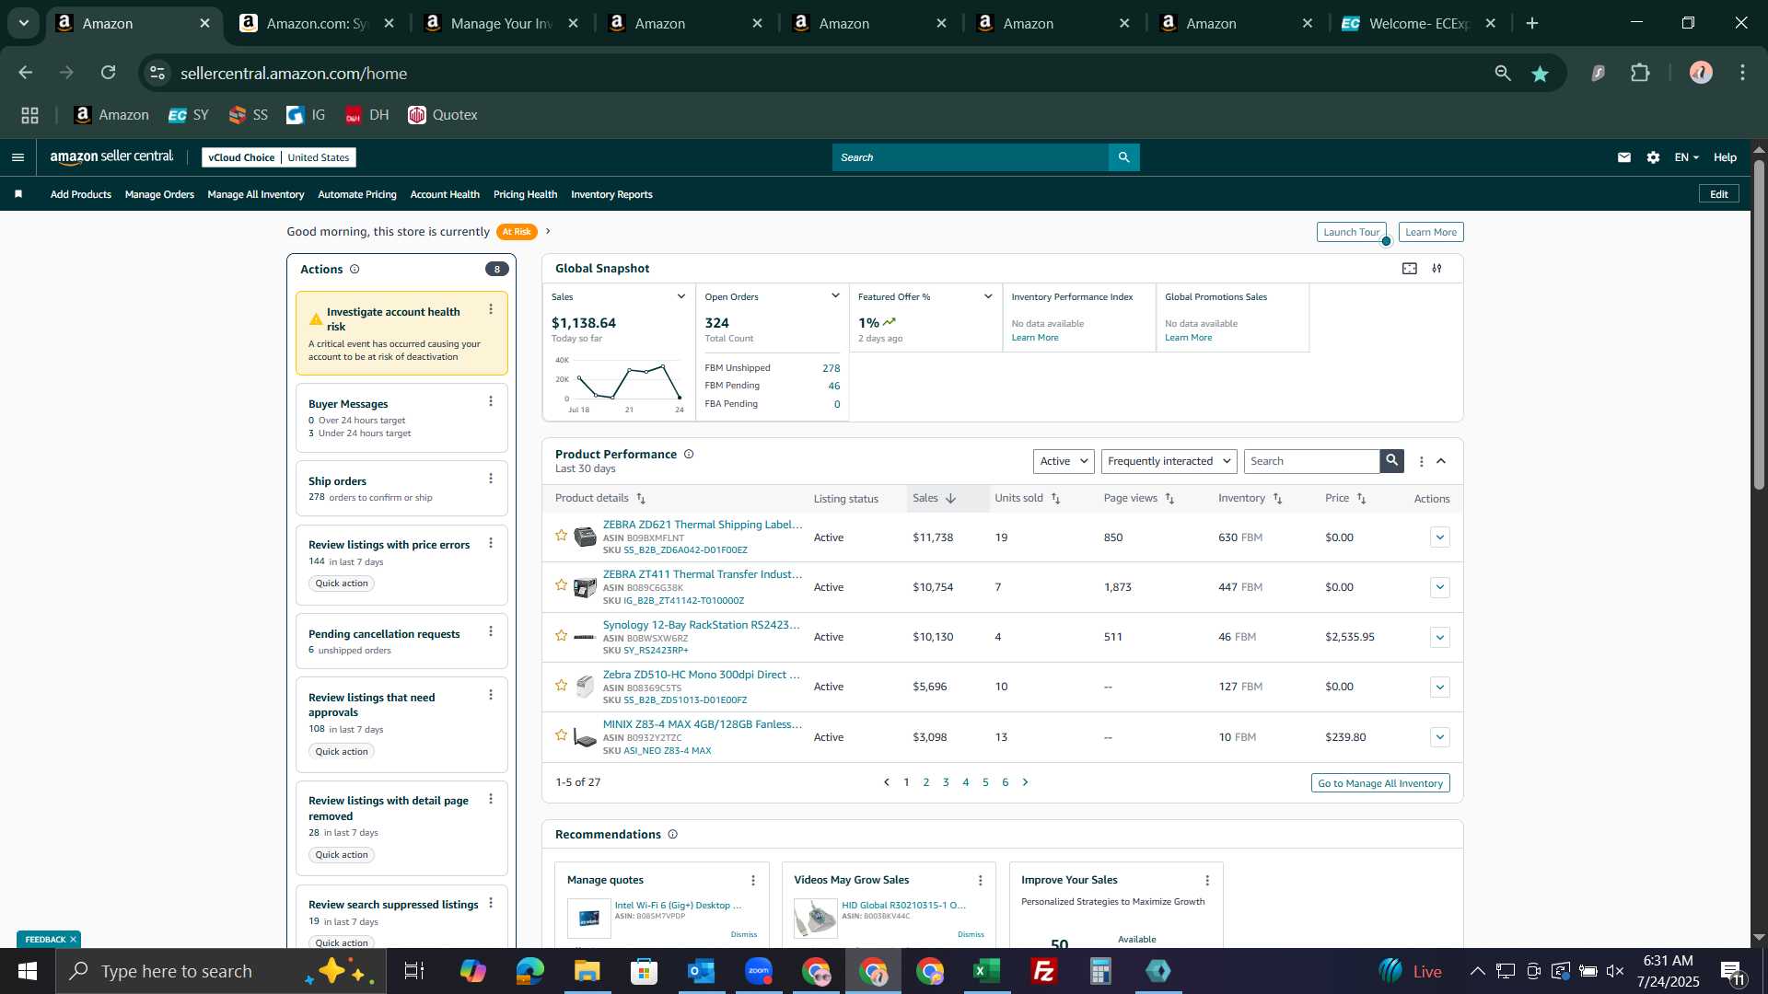This screenshot has height=994, width=1768.
Task: Click the Launch Tour button
Action: point(1351,232)
